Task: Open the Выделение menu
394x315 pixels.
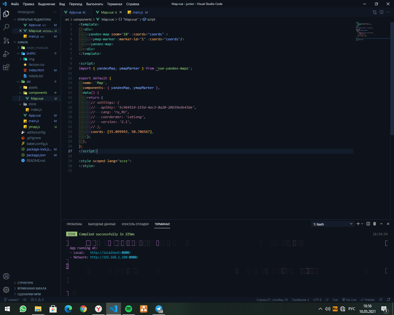Action: tap(46, 4)
